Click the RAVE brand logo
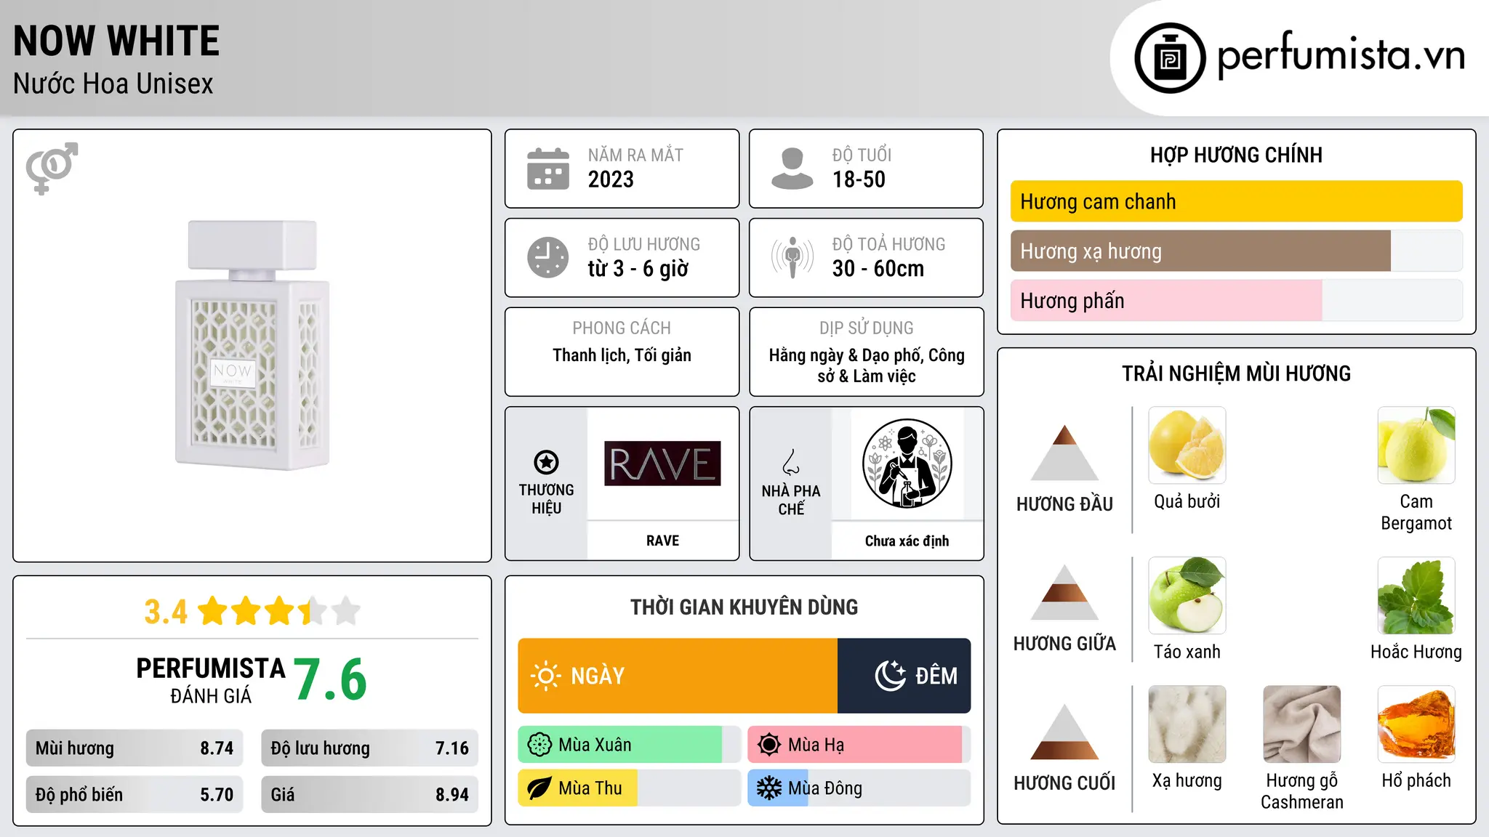Image resolution: width=1489 pixels, height=837 pixels. tap(662, 464)
